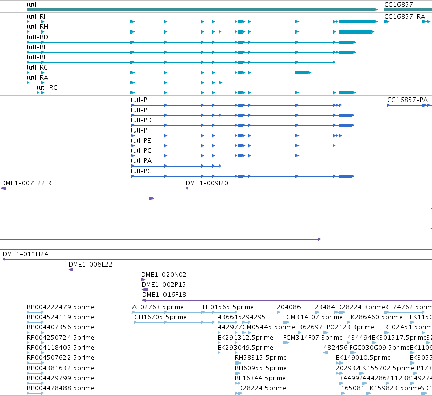Select protein tutl-PC label
The height and width of the screenshot is (396, 432).
(x=141, y=151)
